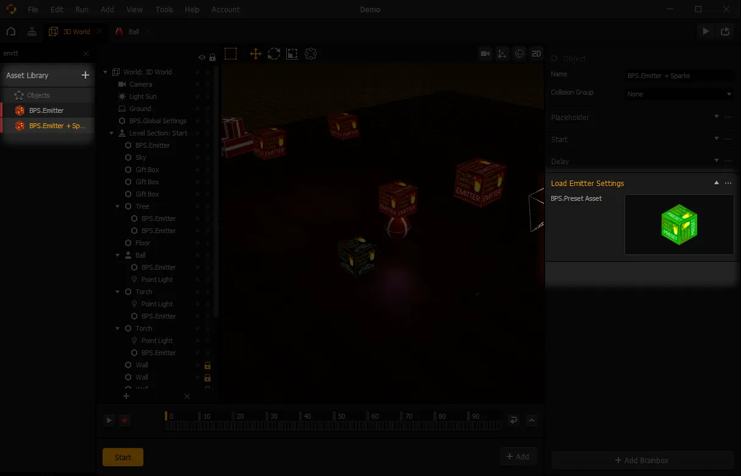Select the rotate tool in viewport toolbar
The image size is (741, 476).
[274, 54]
